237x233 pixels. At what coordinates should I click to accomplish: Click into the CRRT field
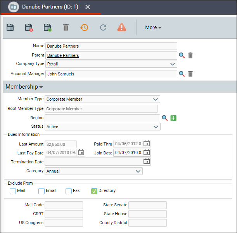click(x=64, y=214)
